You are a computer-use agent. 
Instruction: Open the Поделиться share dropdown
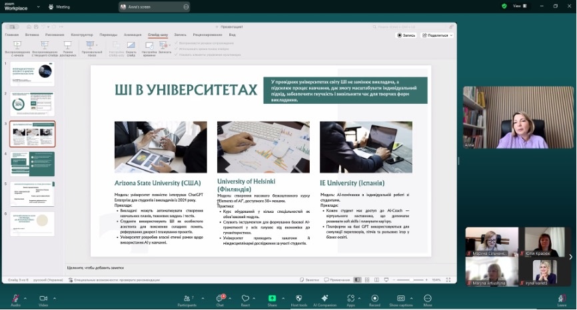pyautogui.click(x=437, y=35)
